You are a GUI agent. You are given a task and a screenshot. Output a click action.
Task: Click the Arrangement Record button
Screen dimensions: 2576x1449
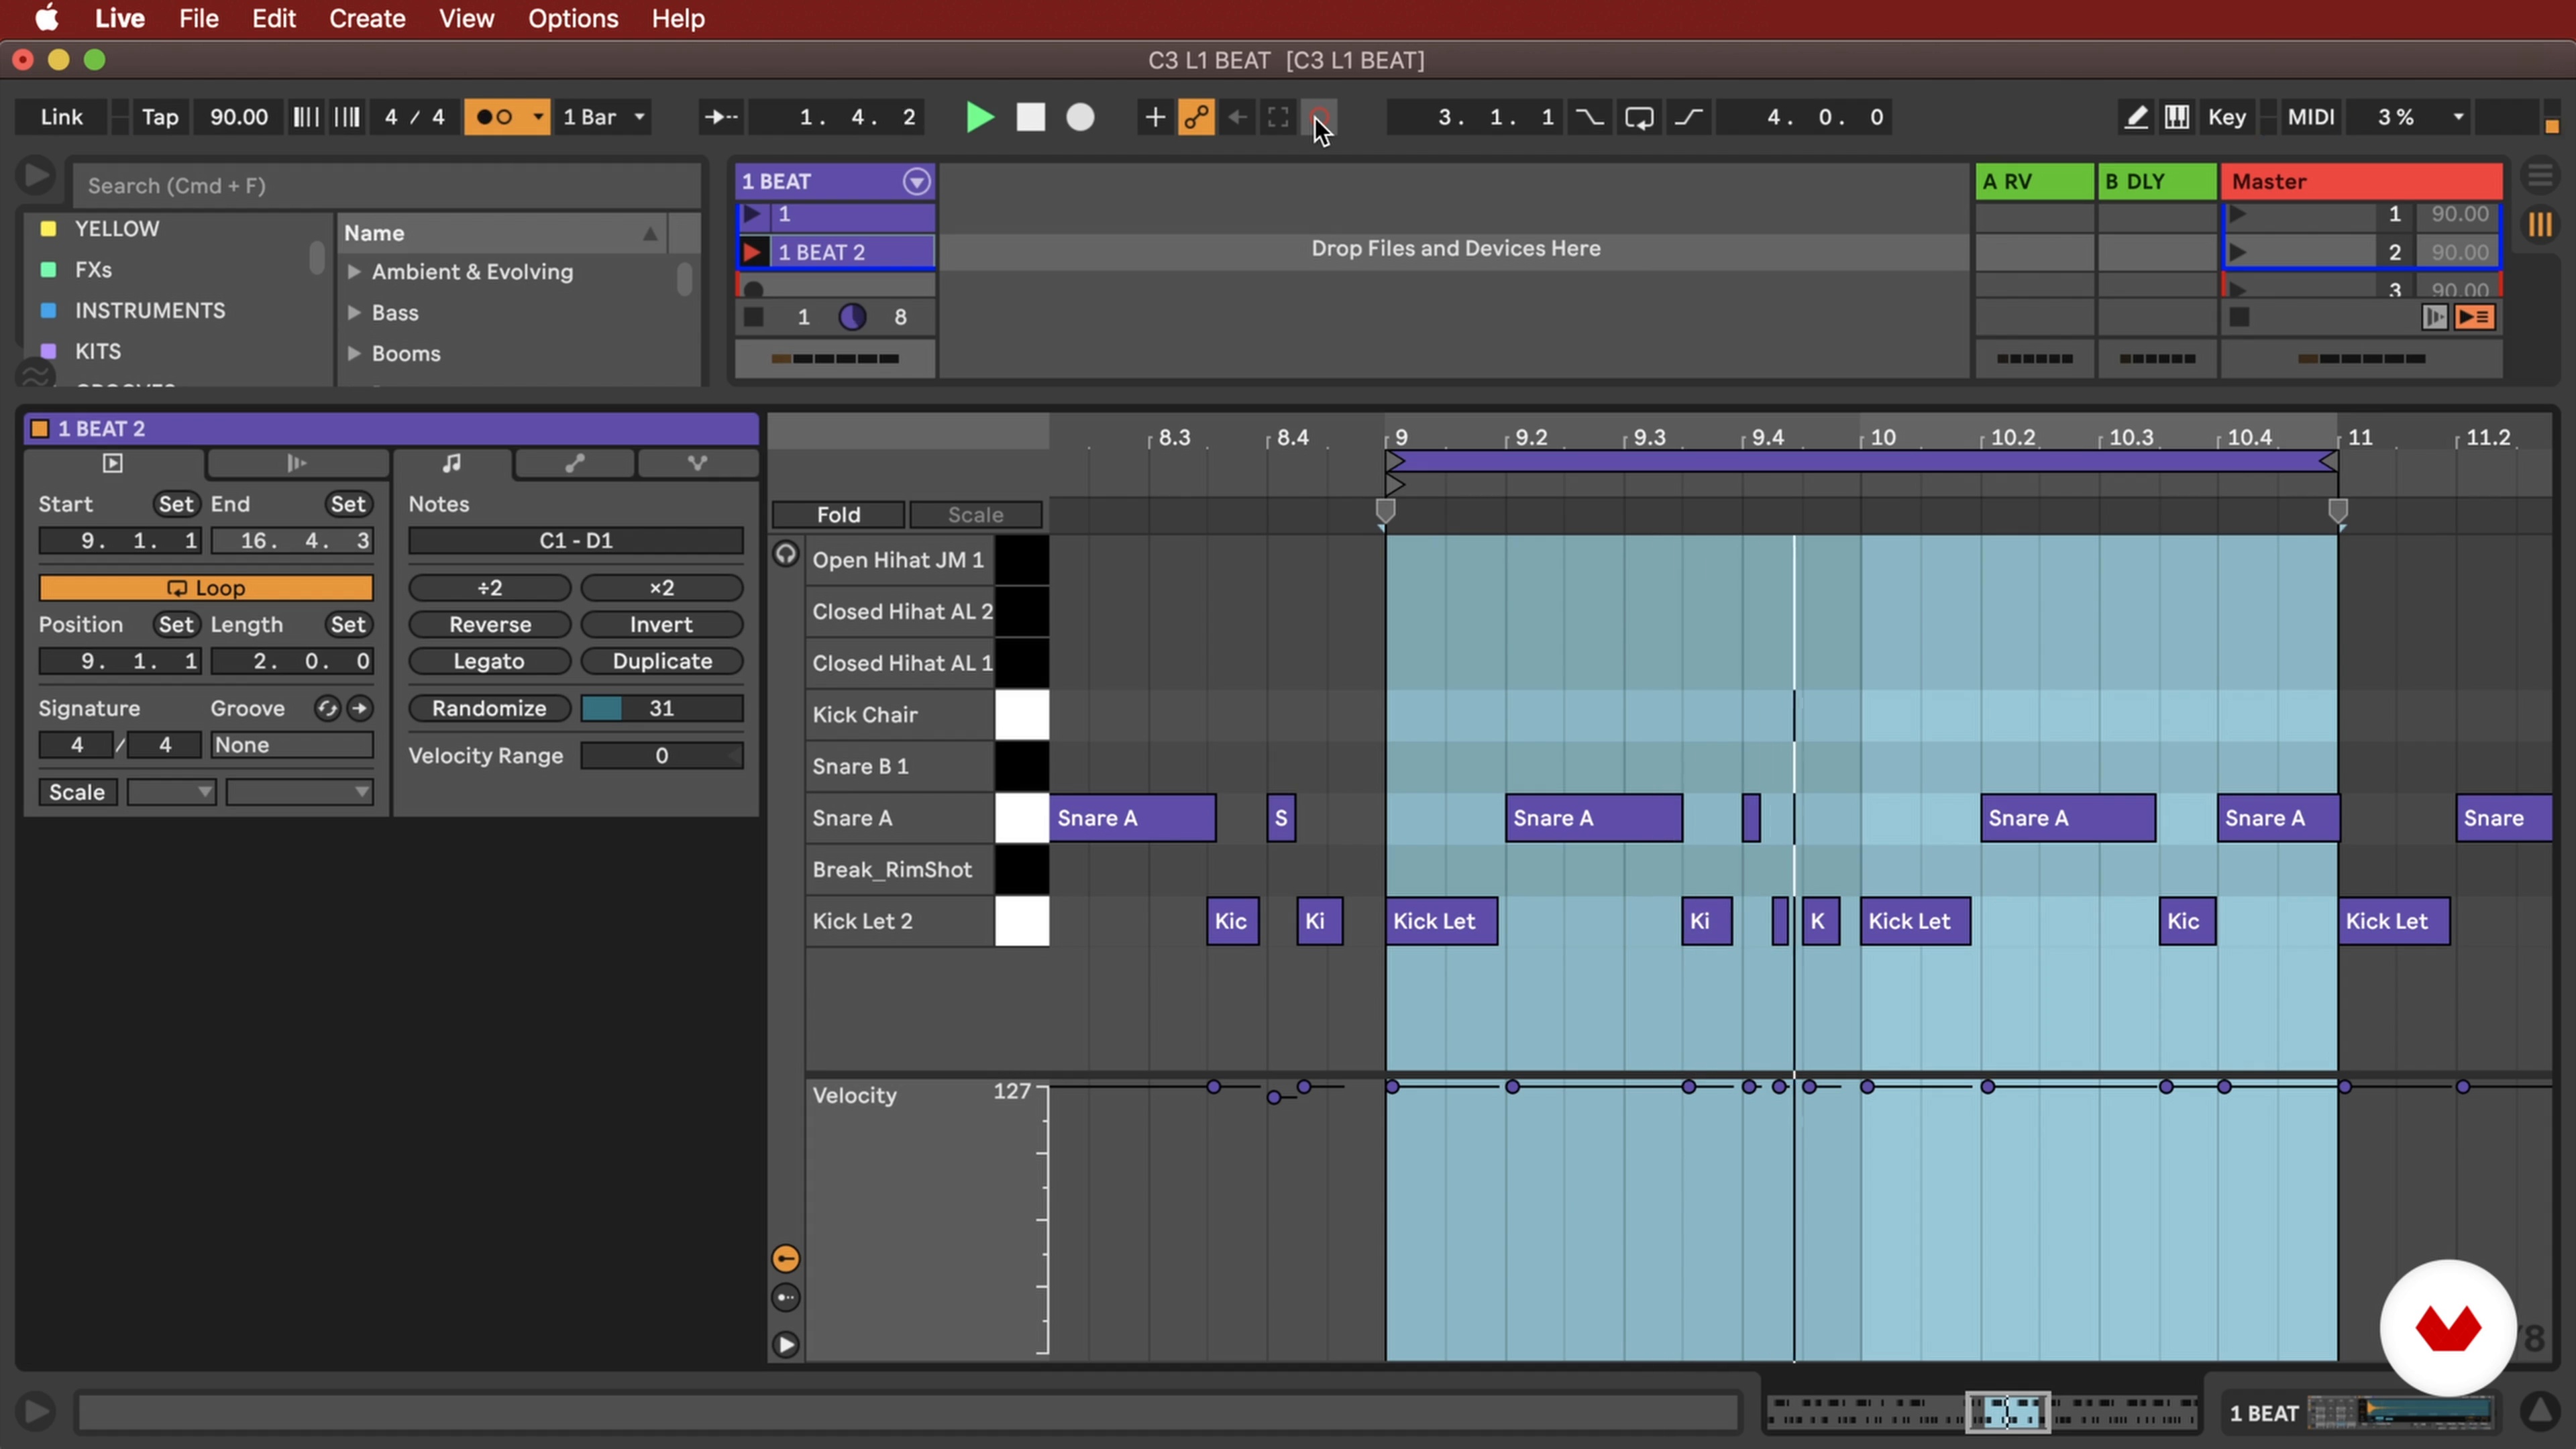click(x=1080, y=117)
